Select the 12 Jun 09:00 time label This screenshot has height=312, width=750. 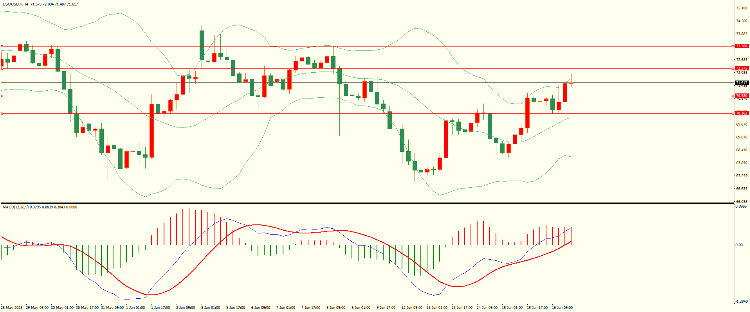point(412,308)
